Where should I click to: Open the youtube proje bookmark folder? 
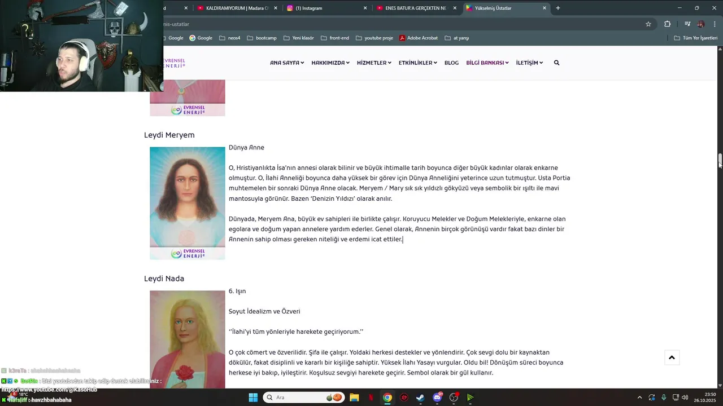pos(374,38)
